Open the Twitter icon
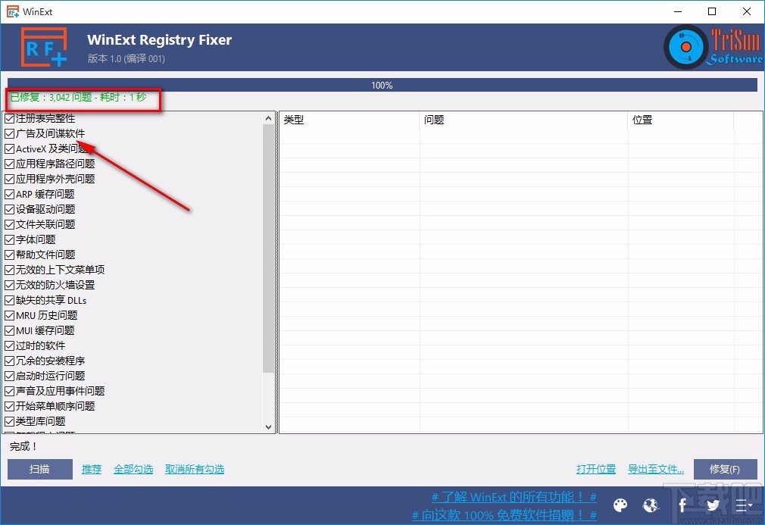765x525 pixels. [x=712, y=505]
